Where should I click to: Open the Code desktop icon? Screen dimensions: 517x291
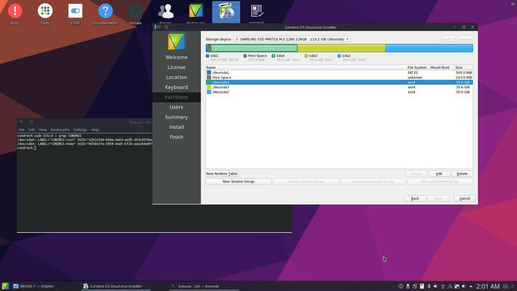(x=75, y=14)
